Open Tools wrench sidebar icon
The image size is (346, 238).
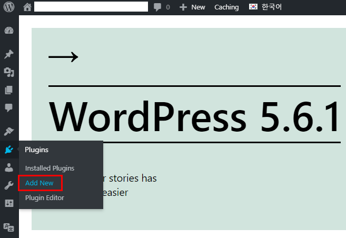[x=9, y=185]
